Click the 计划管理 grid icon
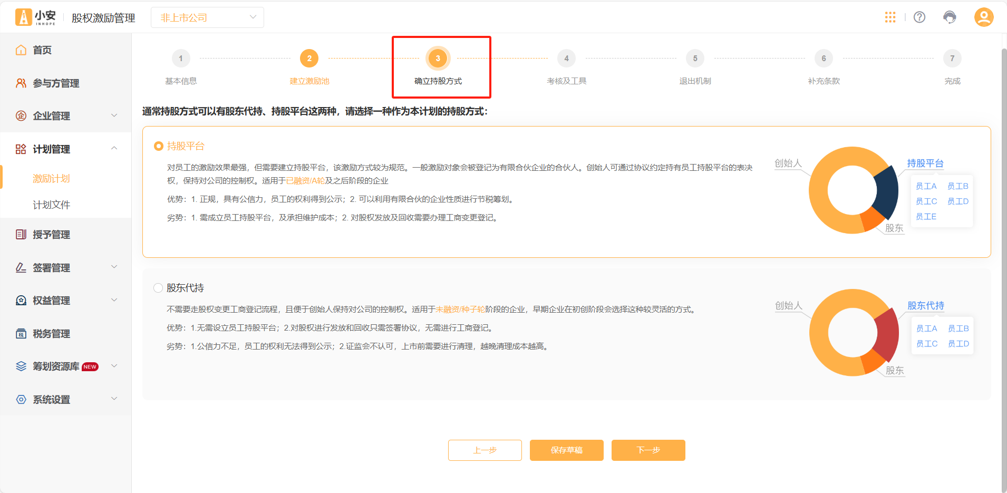 [21, 149]
